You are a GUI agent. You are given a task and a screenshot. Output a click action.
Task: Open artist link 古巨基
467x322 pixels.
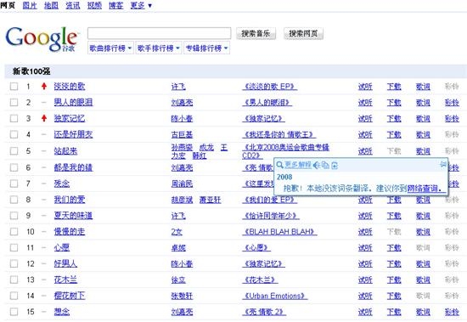(182, 135)
